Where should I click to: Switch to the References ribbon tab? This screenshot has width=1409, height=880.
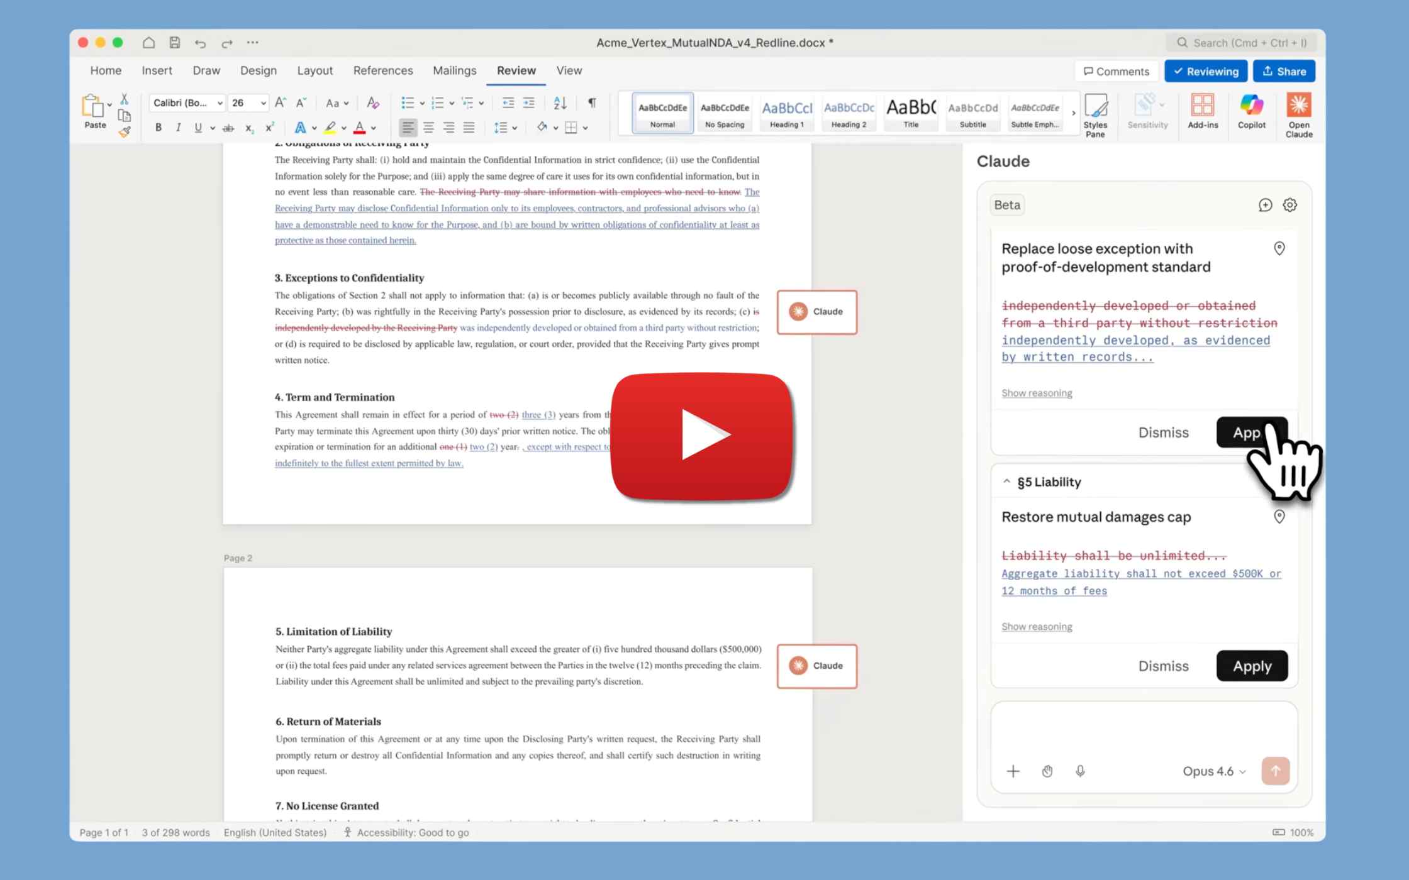(x=383, y=70)
